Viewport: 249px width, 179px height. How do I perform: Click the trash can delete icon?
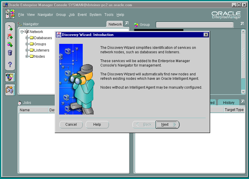pyautogui.click(x=10, y=53)
